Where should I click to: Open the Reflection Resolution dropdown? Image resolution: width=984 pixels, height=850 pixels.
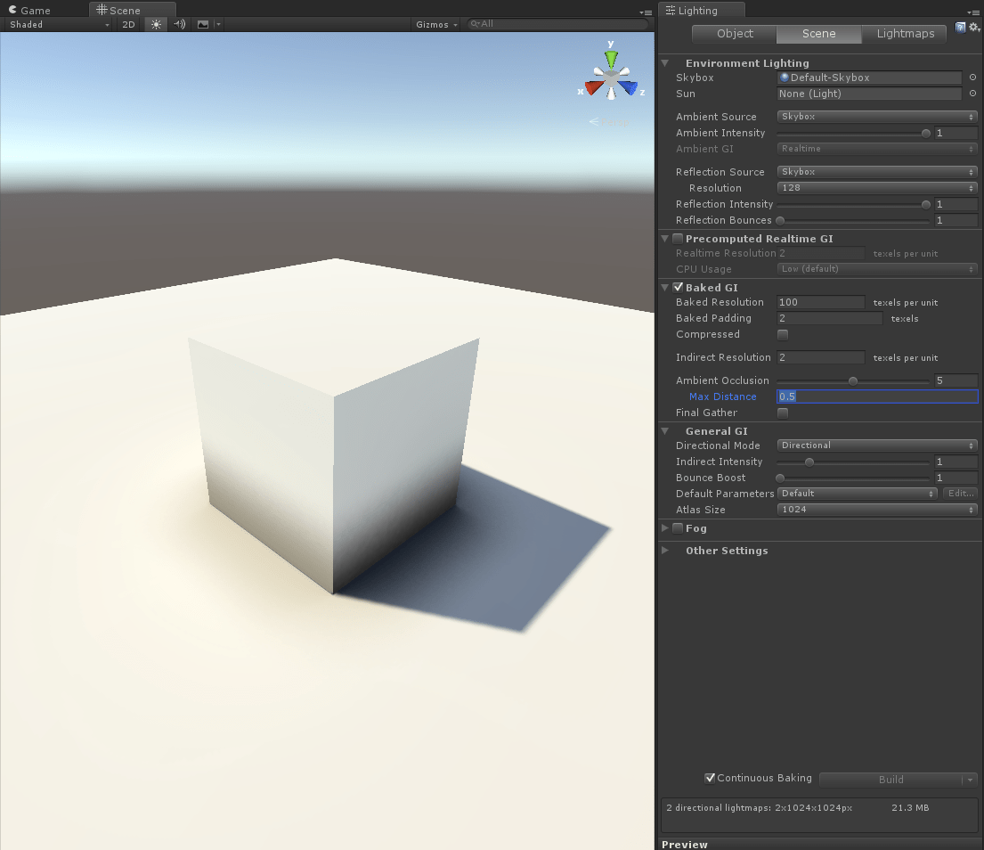pos(876,187)
